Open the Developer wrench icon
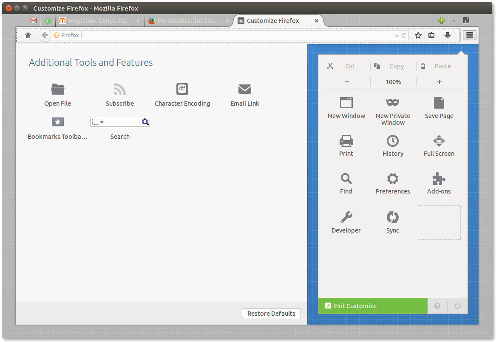This screenshot has width=496, height=342. pos(346,217)
